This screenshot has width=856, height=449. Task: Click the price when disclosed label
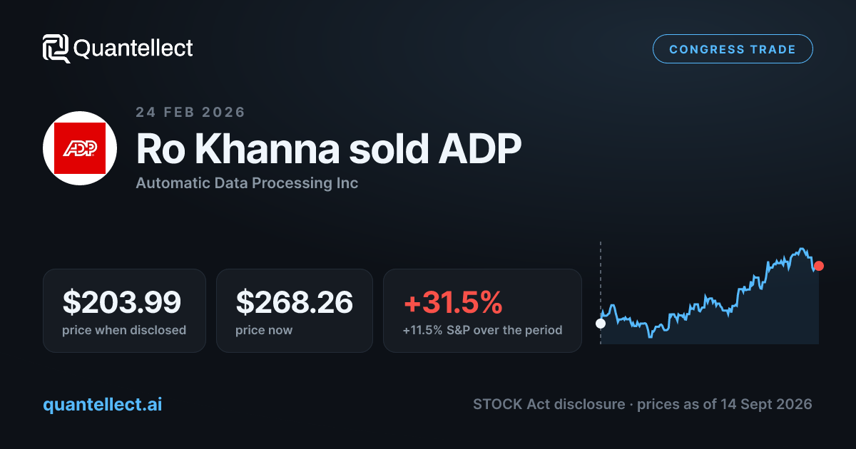point(124,330)
